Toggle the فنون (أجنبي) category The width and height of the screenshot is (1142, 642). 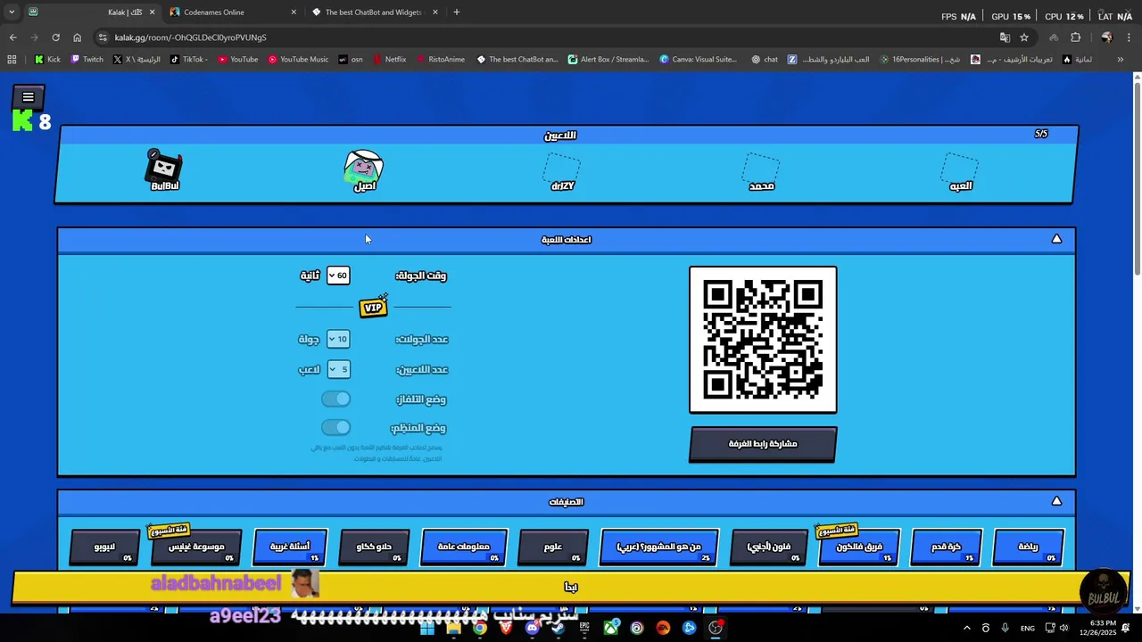[x=768, y=547]
